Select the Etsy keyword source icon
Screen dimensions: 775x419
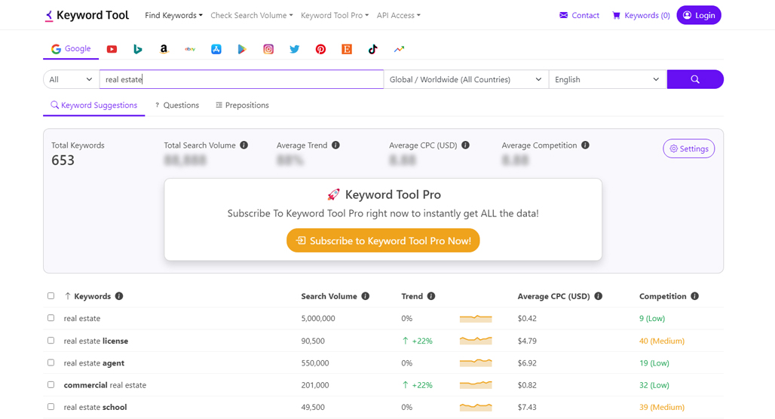click(347, 49)
